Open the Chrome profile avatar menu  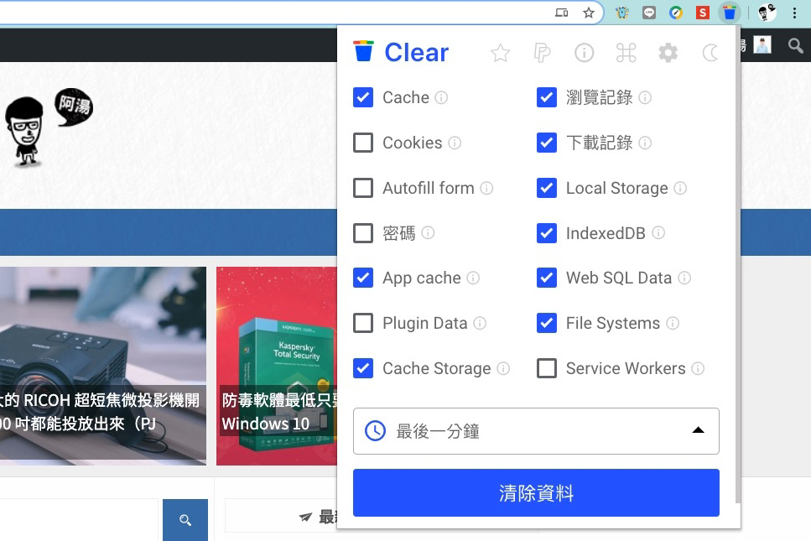[766, 13]
